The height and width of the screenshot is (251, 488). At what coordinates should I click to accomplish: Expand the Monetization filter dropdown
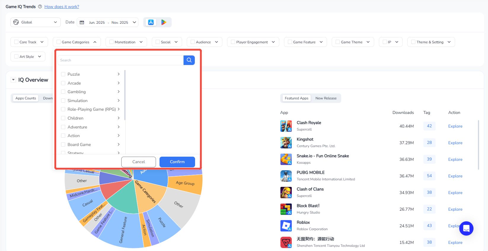(126, 42)
